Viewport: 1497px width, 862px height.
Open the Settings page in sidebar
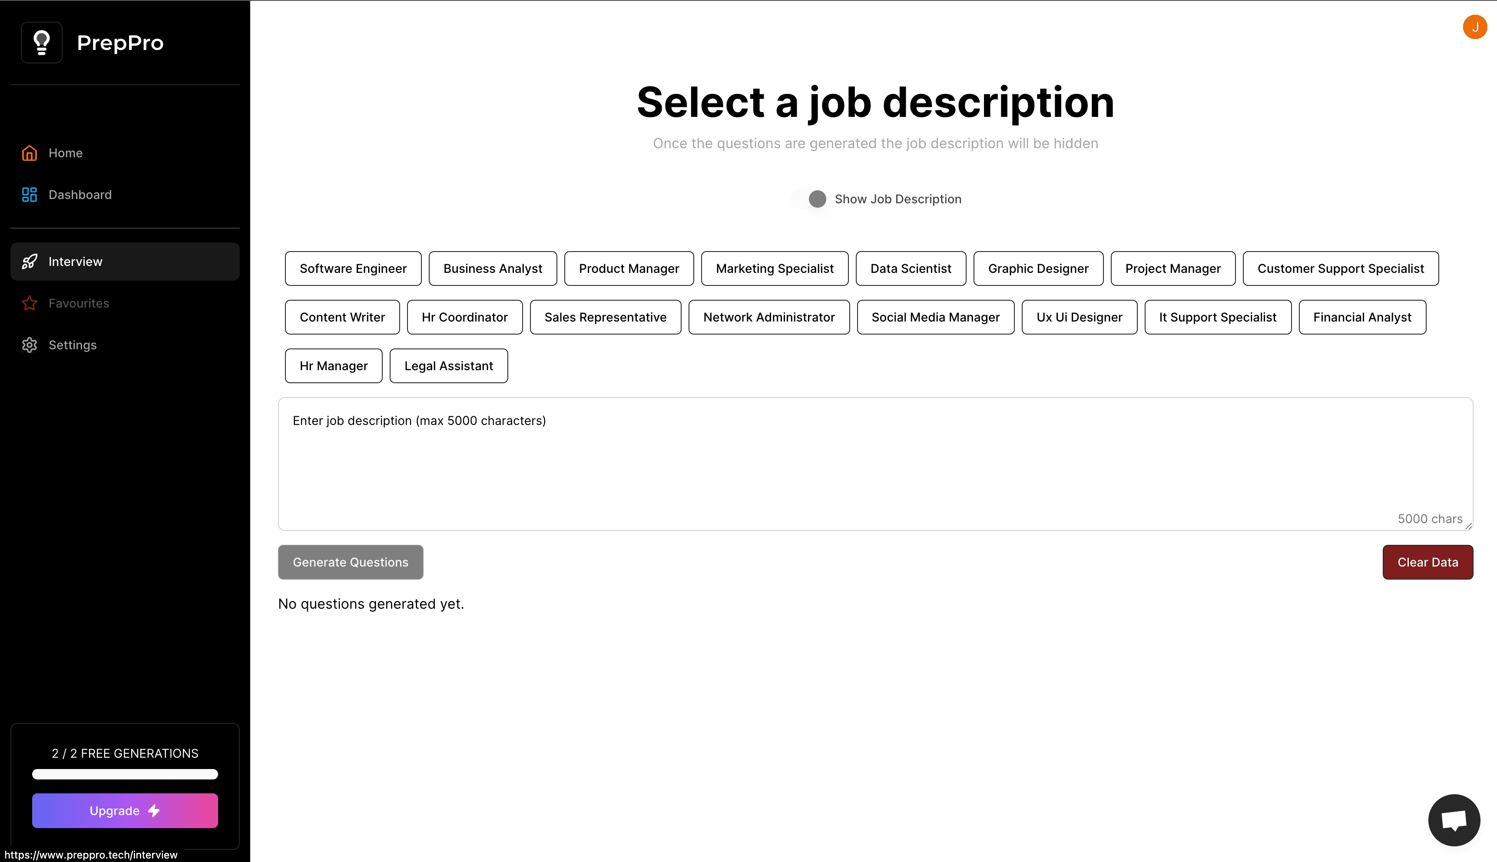pyautogui.click(x=72, y=345)
